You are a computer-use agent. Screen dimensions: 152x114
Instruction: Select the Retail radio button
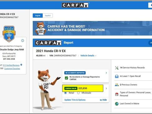click(65, 93)
